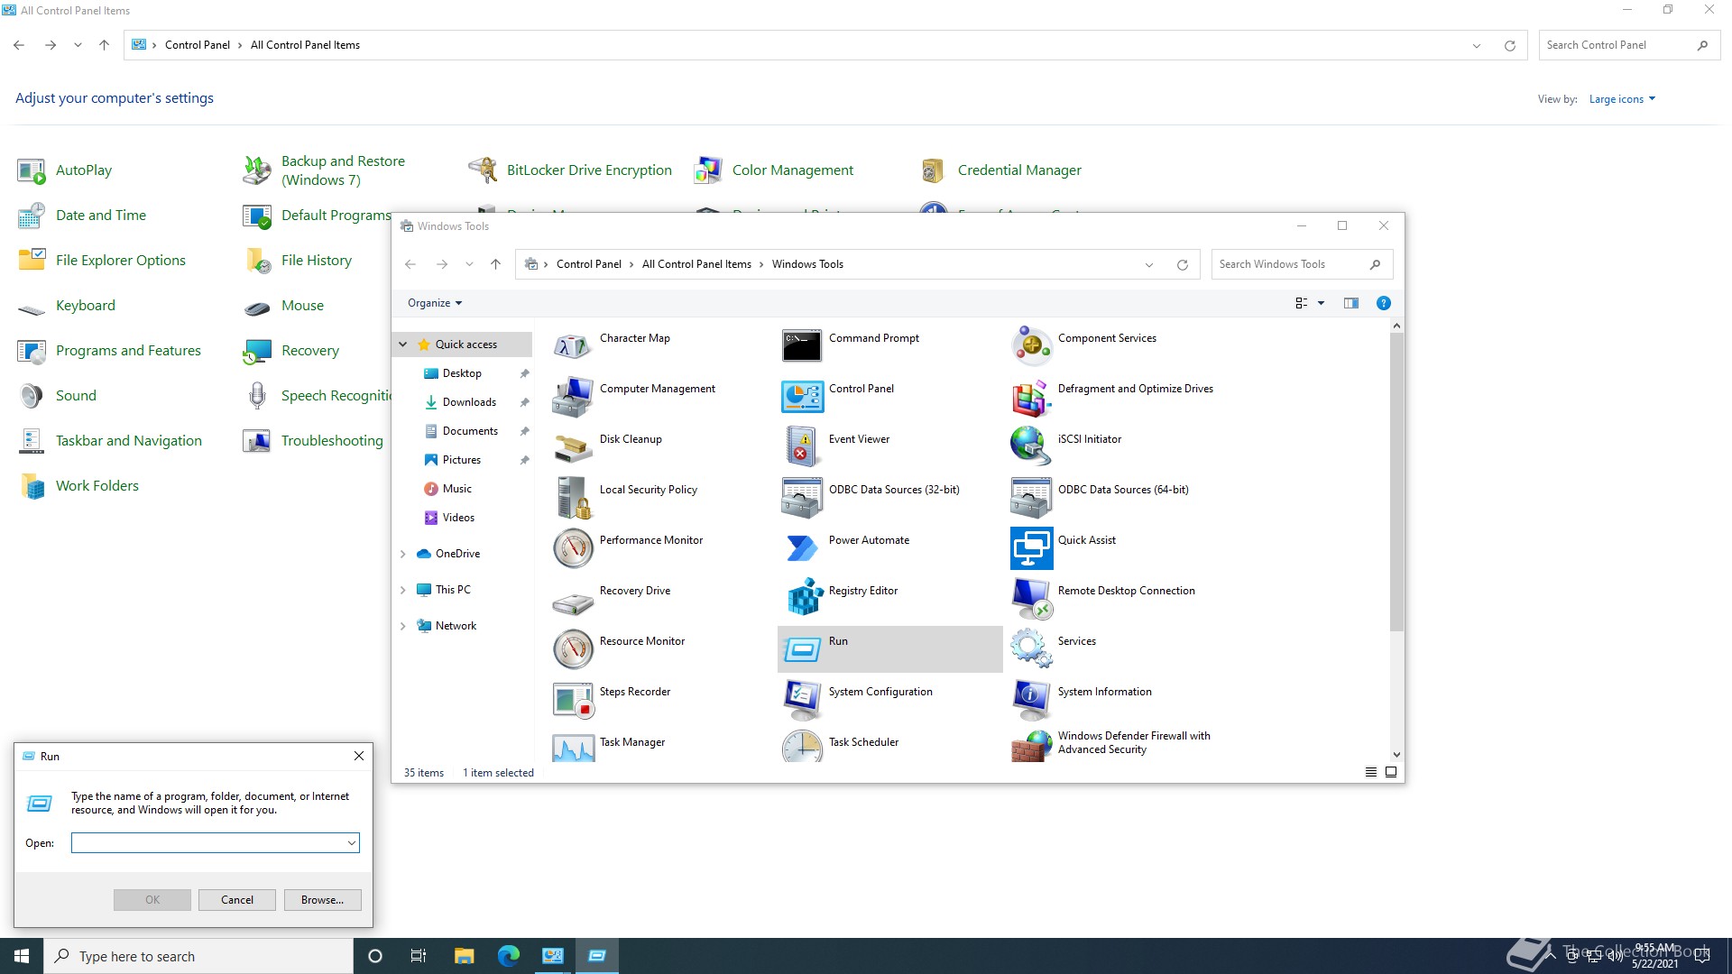Change the View by Large icons dropdown
The image size is (1732, 974).
pos(1622,99)
